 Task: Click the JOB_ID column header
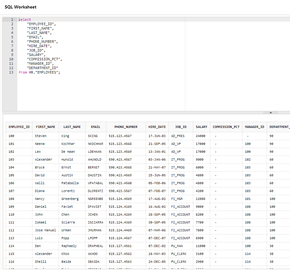click(181, 127)
